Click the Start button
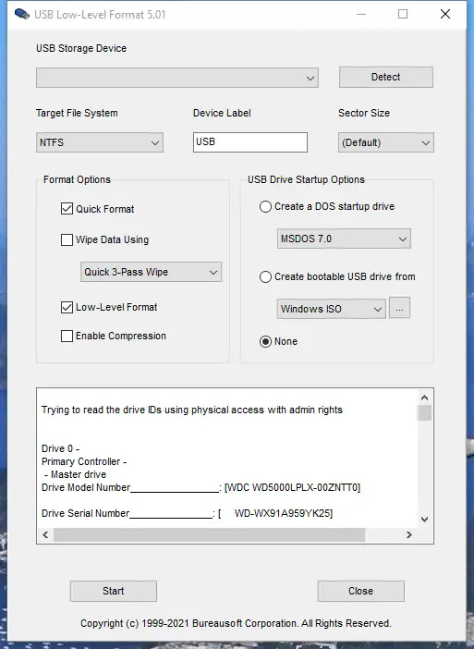This screenshot has width=474, height=649. (x=114, y=591)
